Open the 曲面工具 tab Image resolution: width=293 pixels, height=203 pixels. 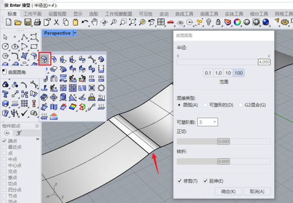point(209,14)
